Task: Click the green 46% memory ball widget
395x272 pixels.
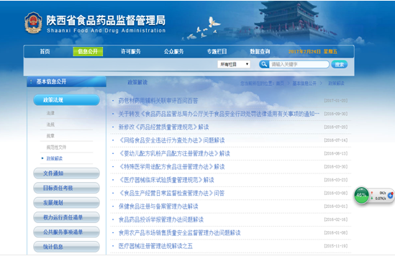Action: coord(361,195)
